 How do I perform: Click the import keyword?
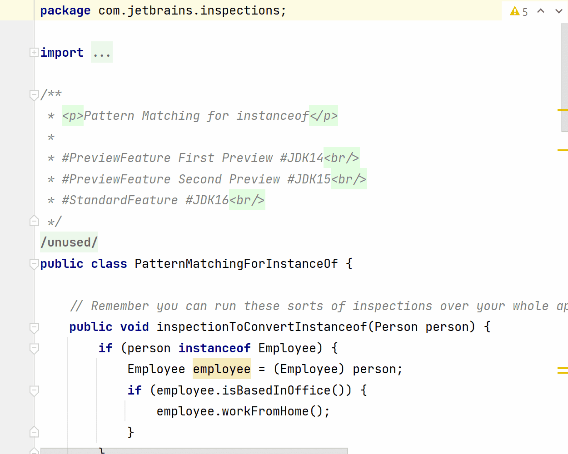coord(62,53)
